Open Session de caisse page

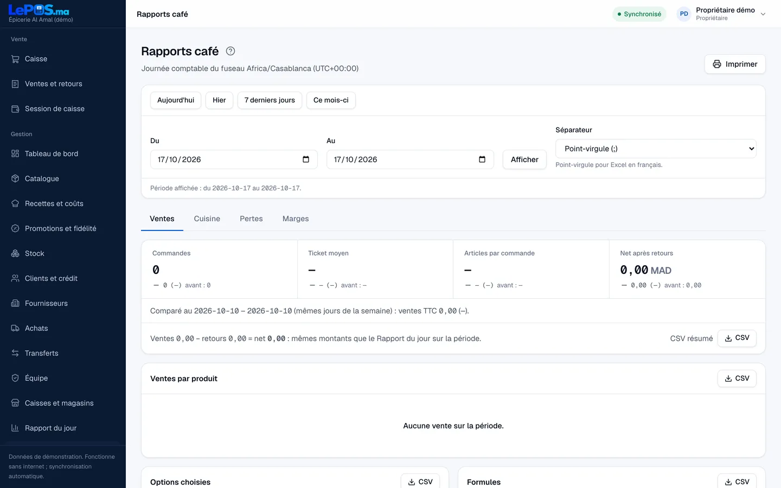tap(63, 108)
